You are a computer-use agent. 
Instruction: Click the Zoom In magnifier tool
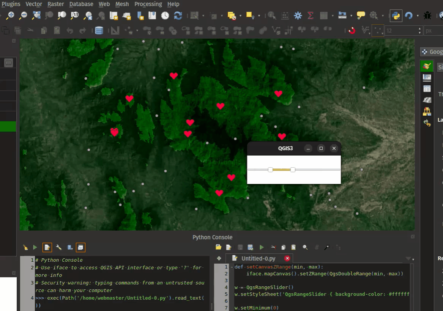(x=10, y=16)
